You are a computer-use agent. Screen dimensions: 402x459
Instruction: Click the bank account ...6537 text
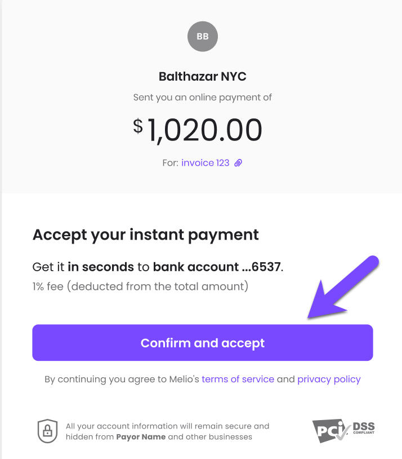(217, 267)
